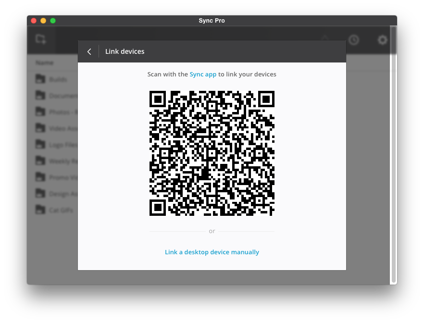
Task: Click the Weekly folder icon
Action: click(40, 161)
